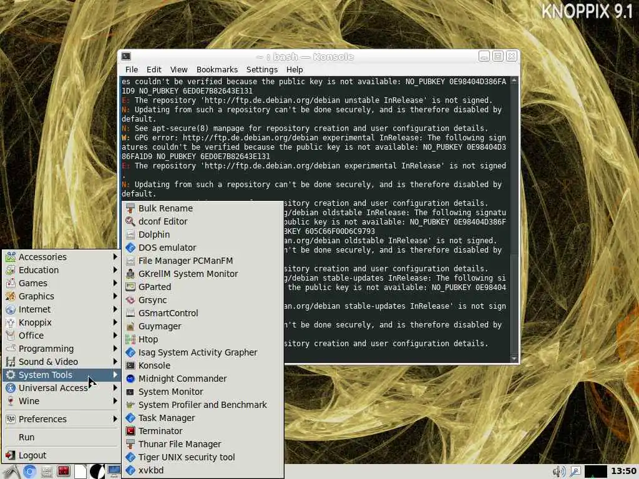Expand the Internet submenu

(62, 309)
